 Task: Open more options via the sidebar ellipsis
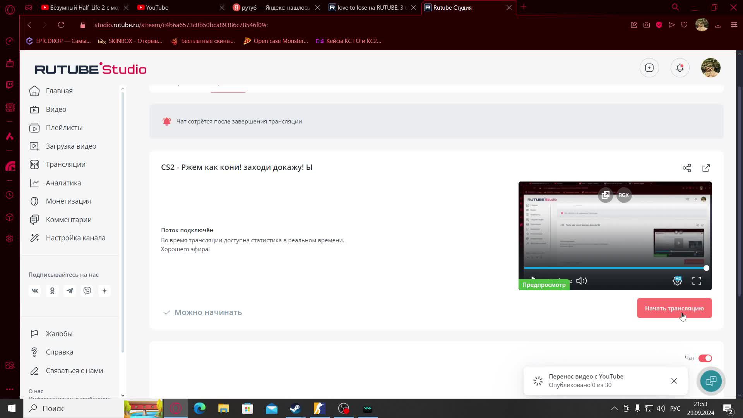pos(10,389)
